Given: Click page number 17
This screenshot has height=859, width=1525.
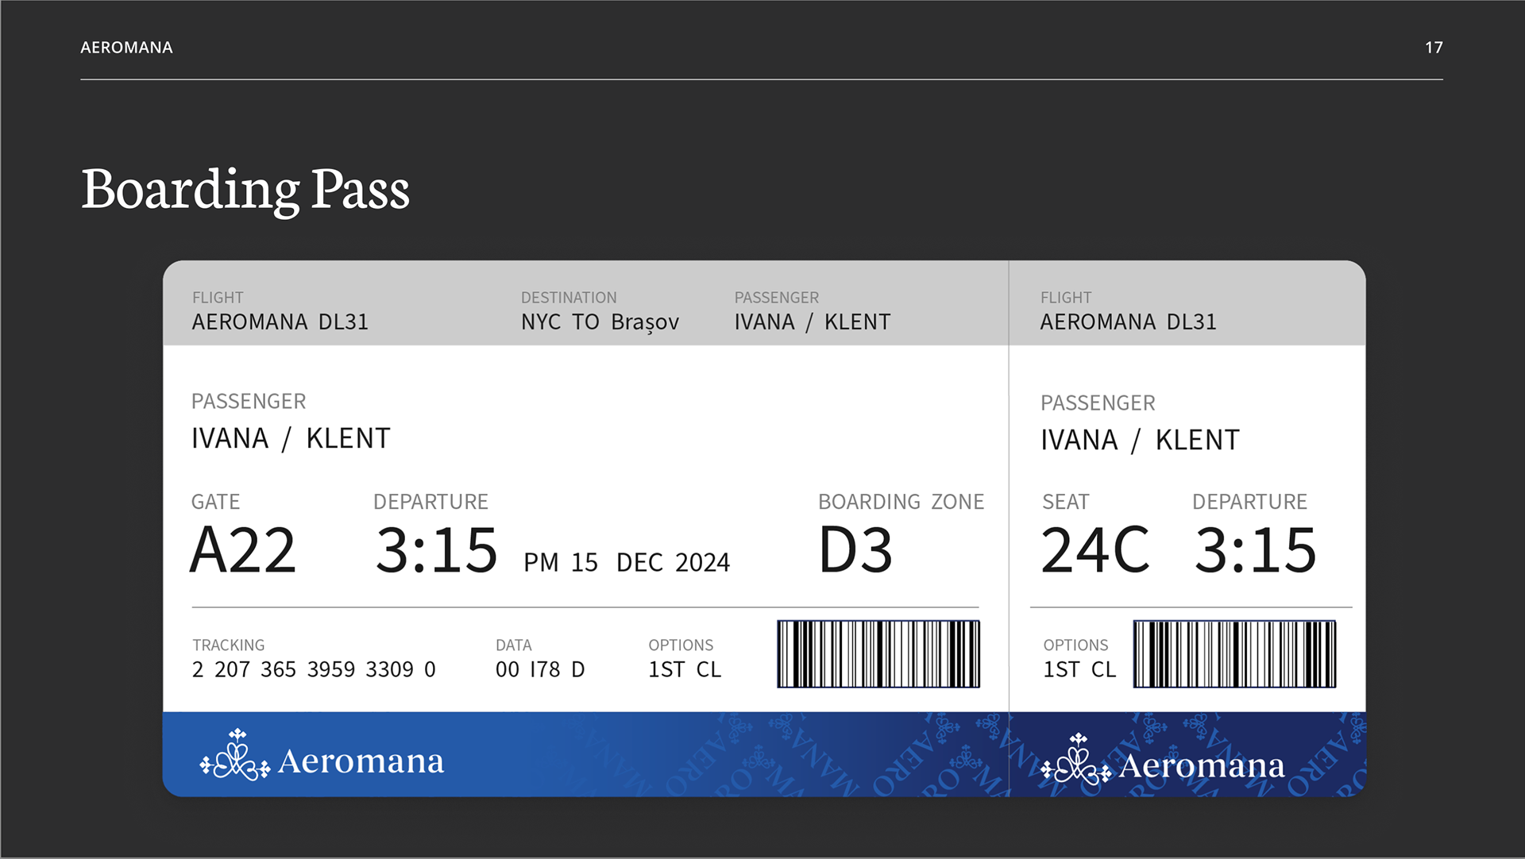Looking at the screenshot, I should pyautogui.click(x=1434, y=48).
